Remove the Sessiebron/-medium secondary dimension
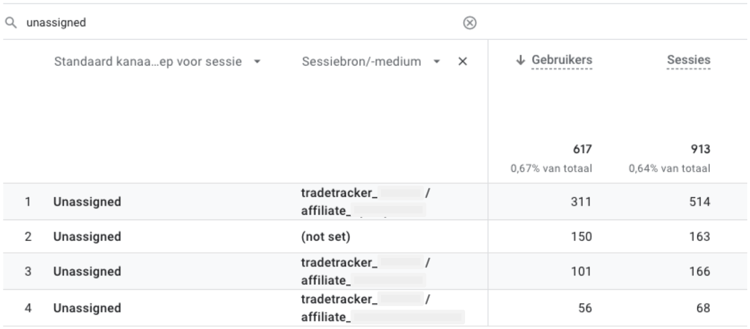 (x=462, y=61)
